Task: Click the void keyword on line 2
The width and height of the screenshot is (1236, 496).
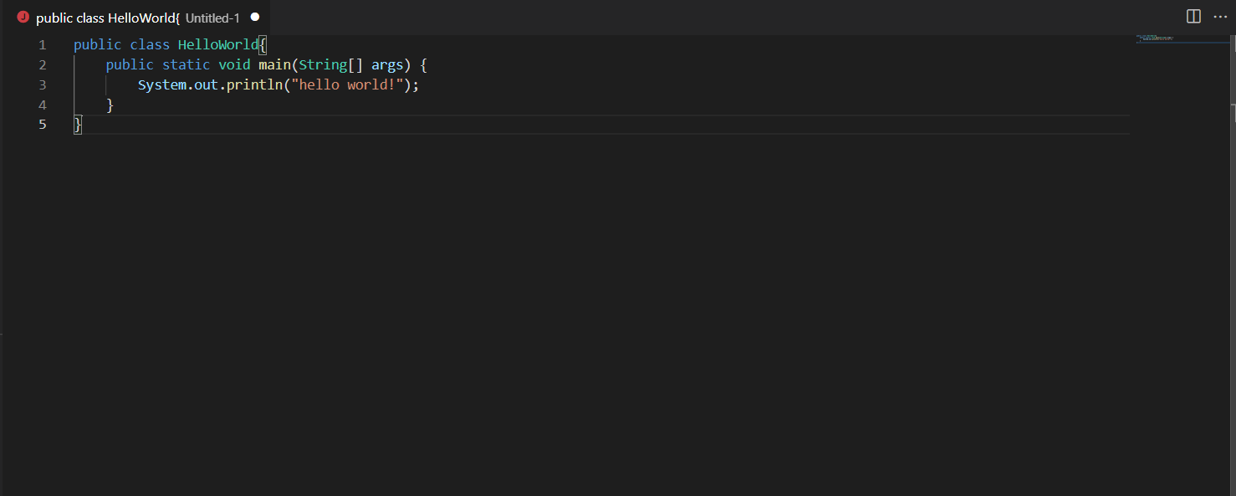Action: (234, 64)
